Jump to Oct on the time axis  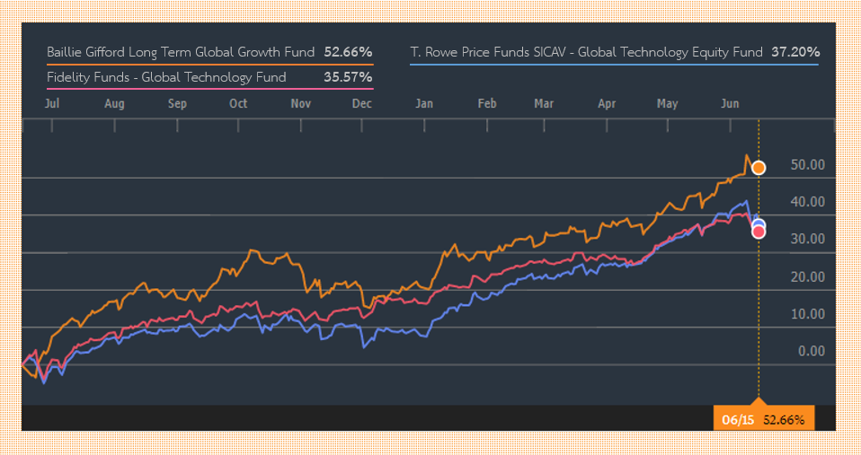238,104
